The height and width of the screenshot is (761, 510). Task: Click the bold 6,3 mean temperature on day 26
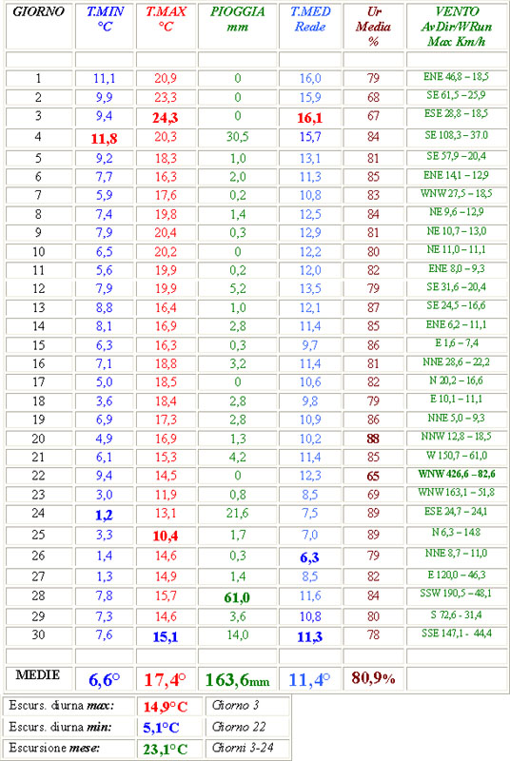[309, 557]
